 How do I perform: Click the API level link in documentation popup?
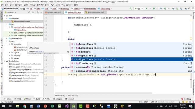pos(40,52)
